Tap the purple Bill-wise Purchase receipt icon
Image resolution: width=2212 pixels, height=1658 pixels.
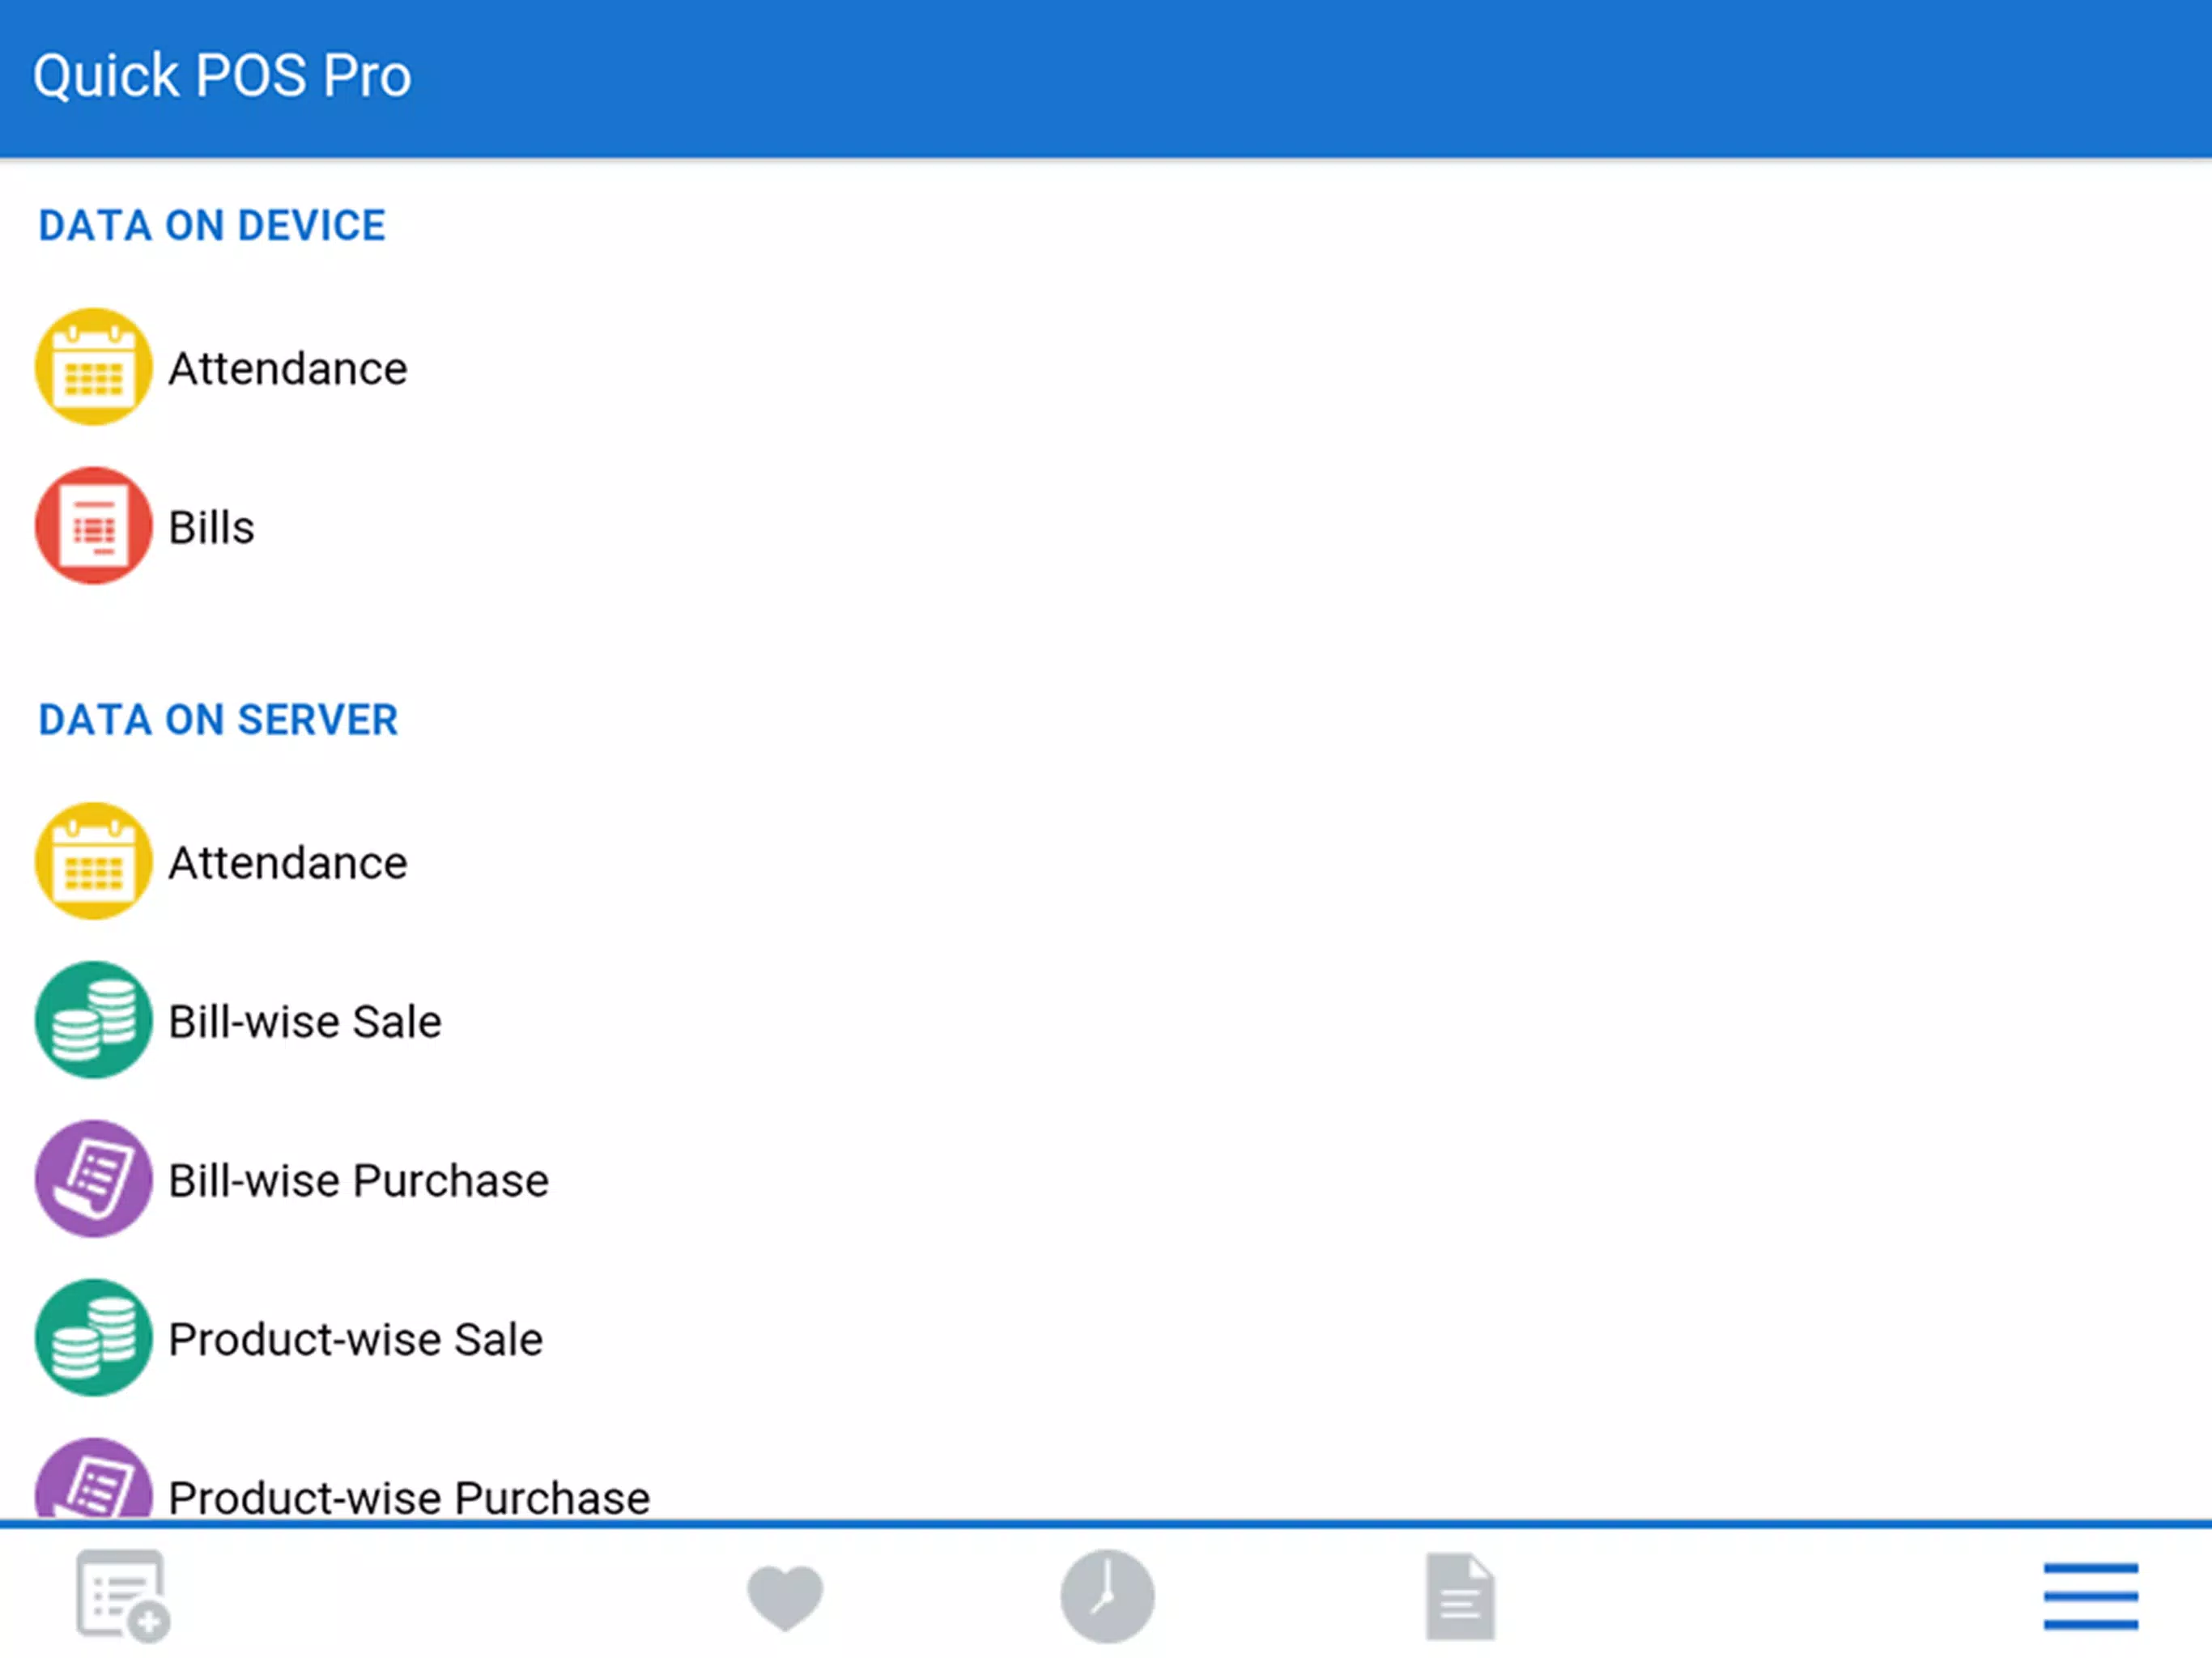(x=93, y=1179)
